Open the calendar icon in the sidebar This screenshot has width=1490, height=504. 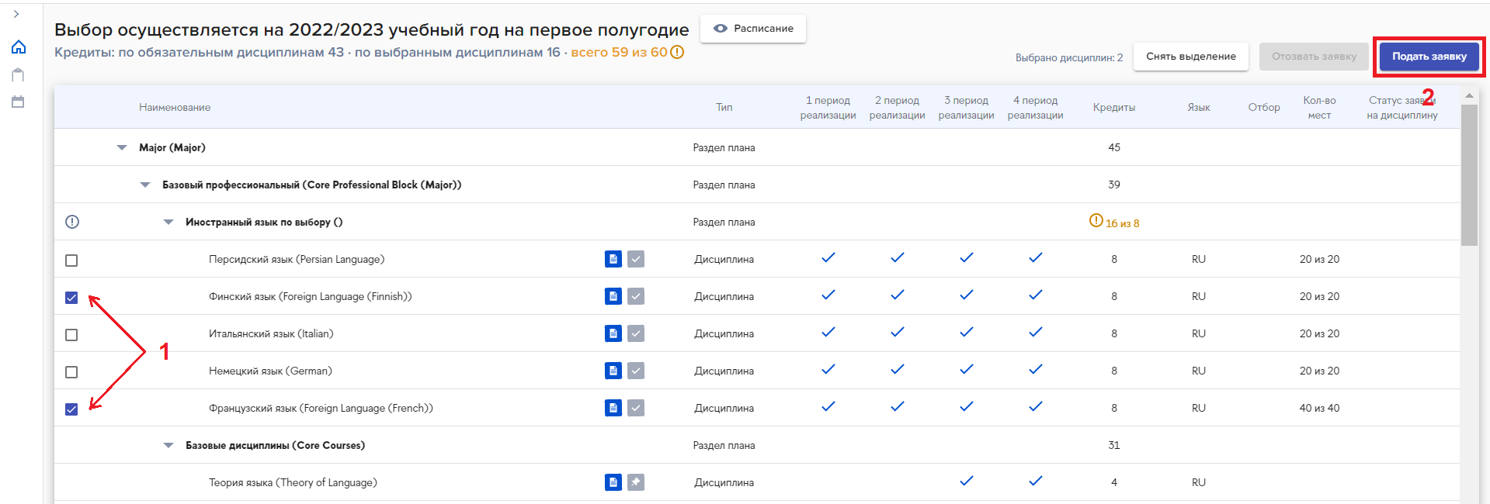tap(19, 102)
